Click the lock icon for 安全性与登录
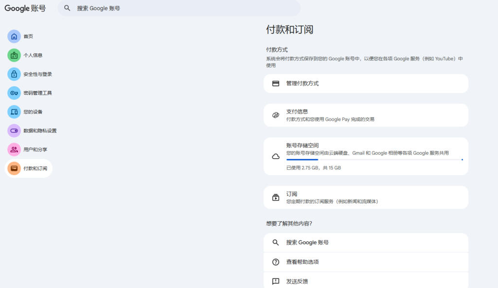The image size is (498, 288). (13, 74)
